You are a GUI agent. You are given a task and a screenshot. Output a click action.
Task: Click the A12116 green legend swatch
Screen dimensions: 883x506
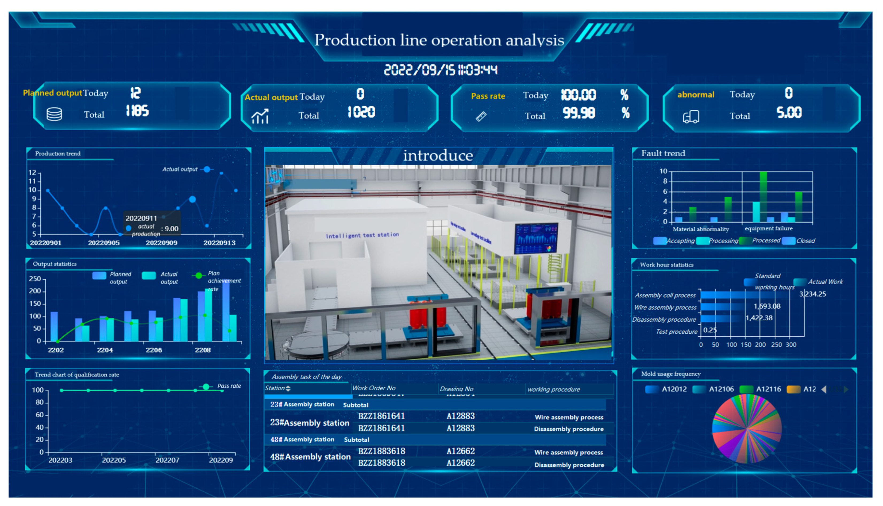pos(746,389)
